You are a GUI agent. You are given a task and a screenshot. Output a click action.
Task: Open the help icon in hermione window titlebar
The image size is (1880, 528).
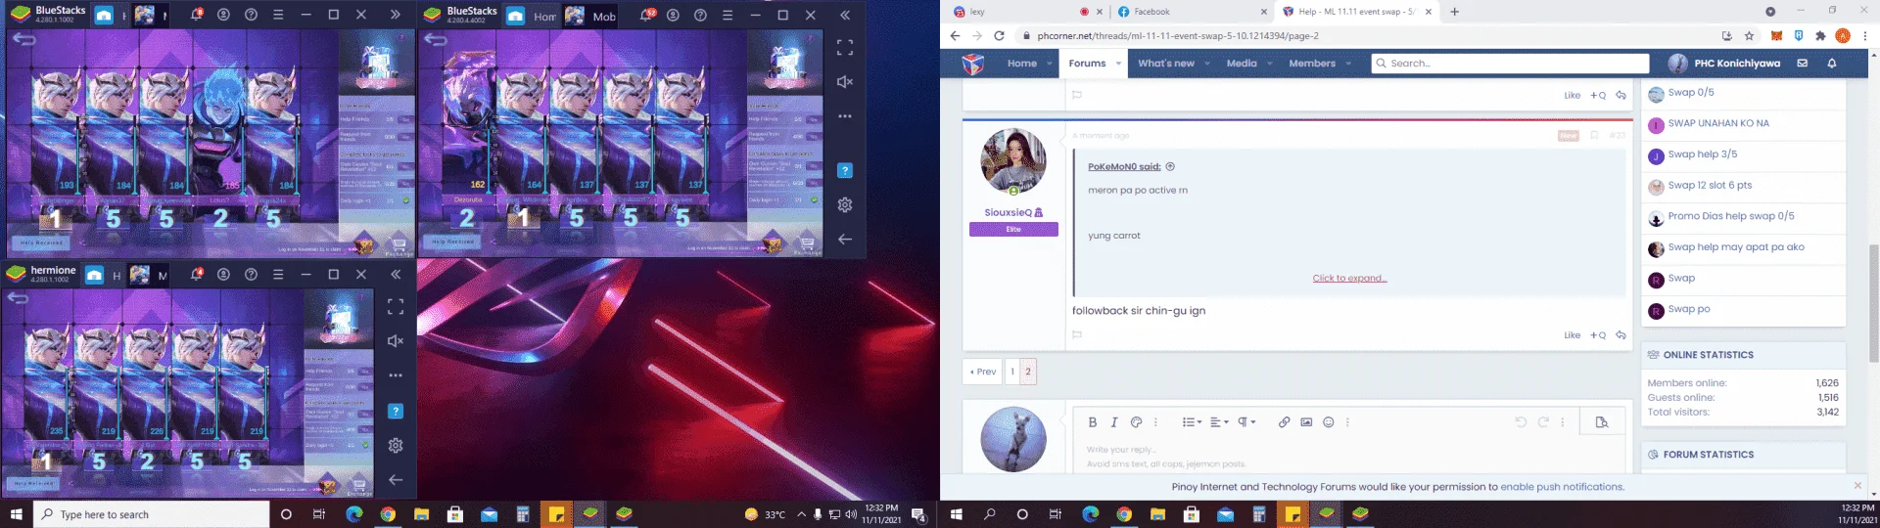pos(251,275)
